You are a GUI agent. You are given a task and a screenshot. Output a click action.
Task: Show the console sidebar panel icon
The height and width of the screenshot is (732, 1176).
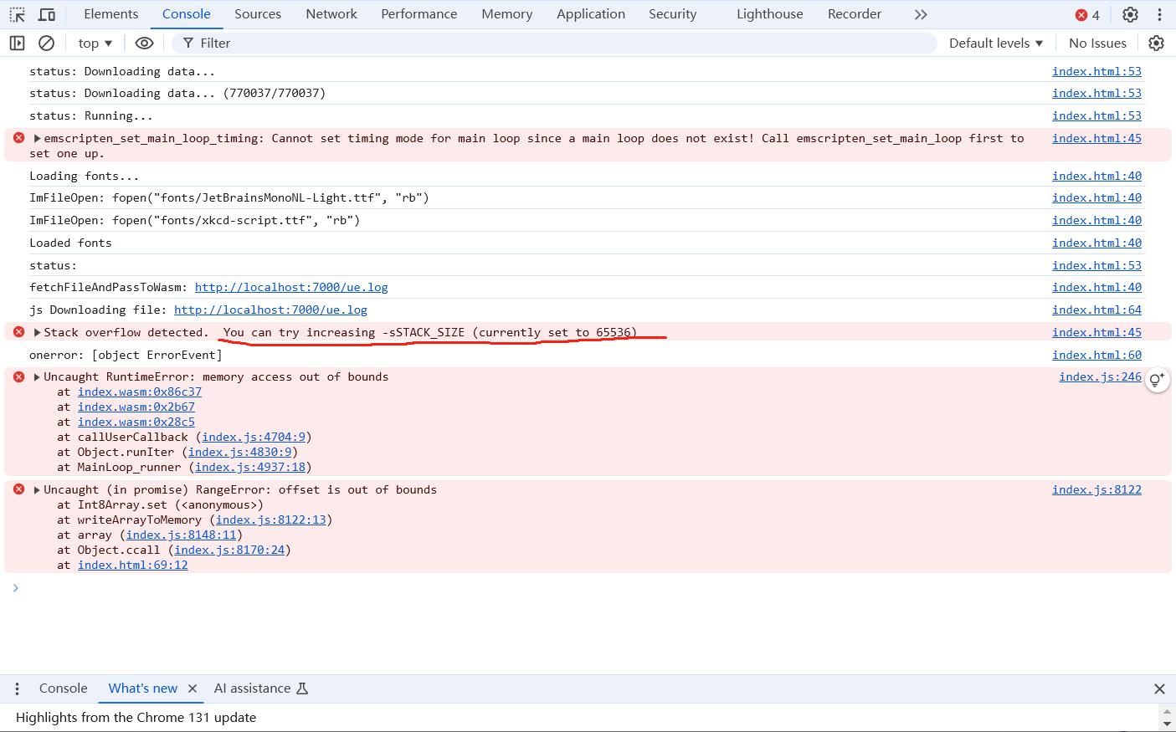pyautogui.click(x=17, y=43)
